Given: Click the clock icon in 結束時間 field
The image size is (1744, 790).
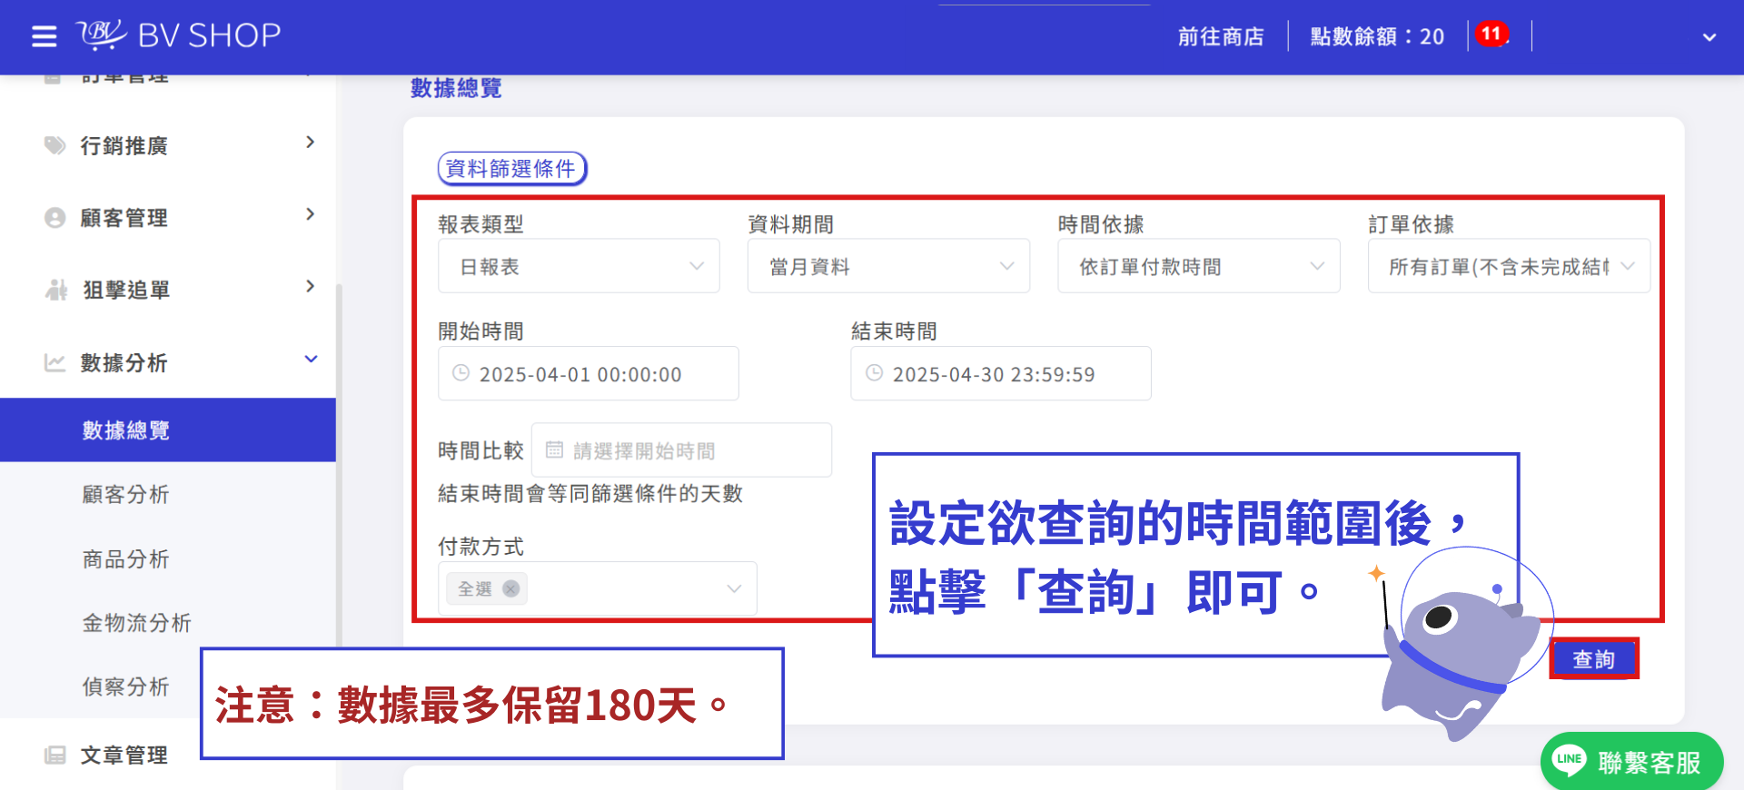Looking at the screenshot, I should pyautogui.click(x=874, y=372).
